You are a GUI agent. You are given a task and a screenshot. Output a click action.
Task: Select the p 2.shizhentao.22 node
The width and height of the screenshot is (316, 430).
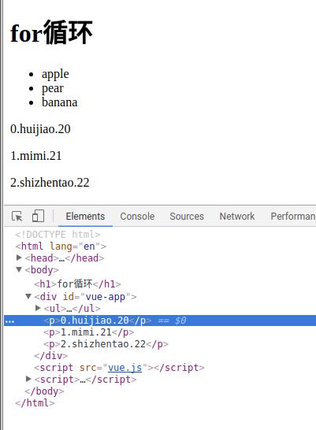click(106, 344)
